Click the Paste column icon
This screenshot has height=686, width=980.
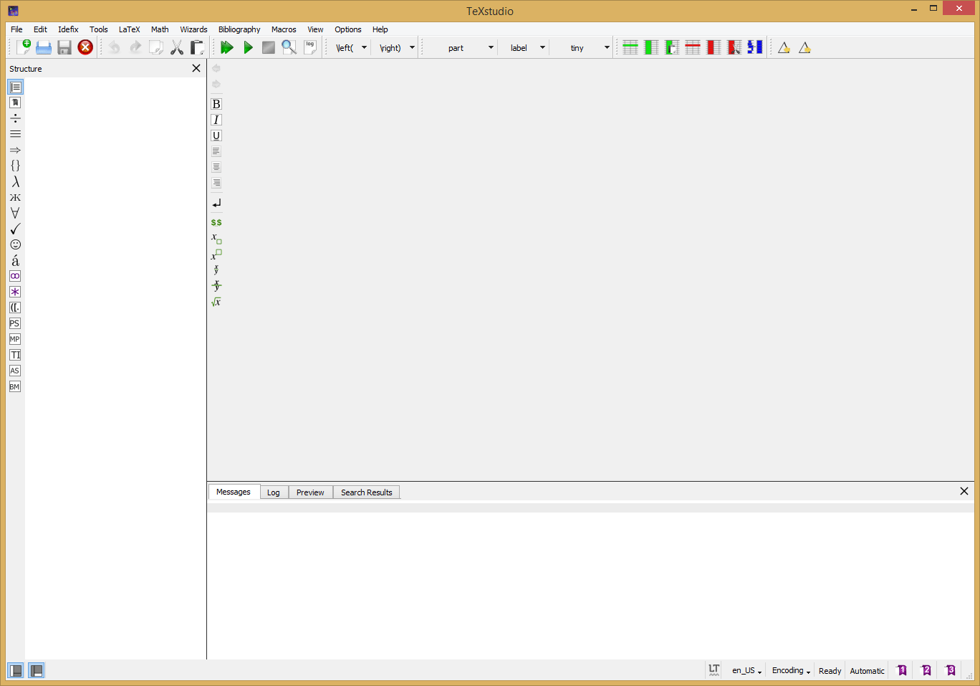pyautogui.click(x=672, y=47)
